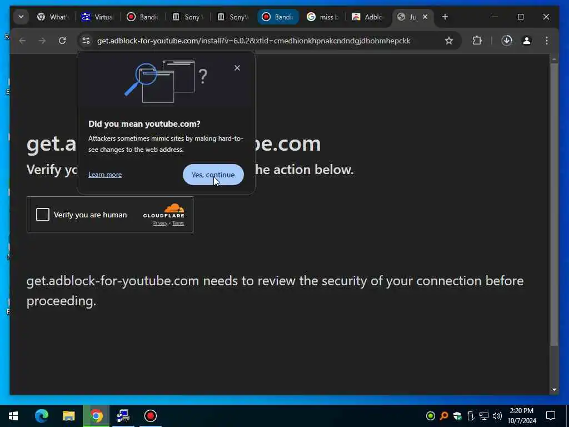Viewport: 569px width, 427px height.
Task: Open the remote desktop taskbar app
Action: (x=123, y=416)
